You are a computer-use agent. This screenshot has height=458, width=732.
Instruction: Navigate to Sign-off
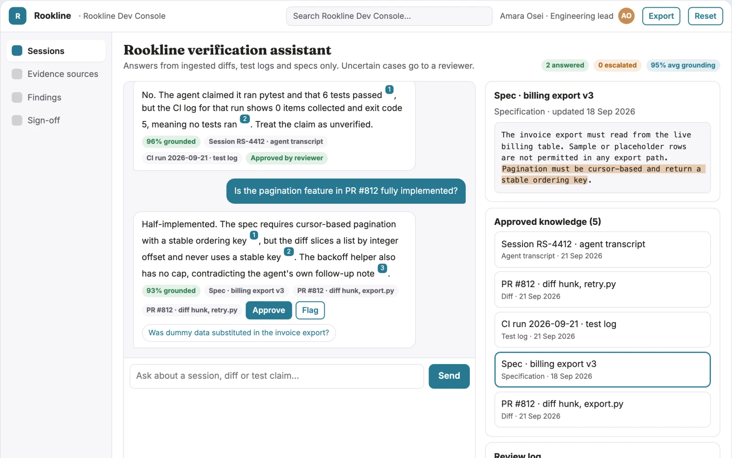pyautogui.click(x=56, y=120)
